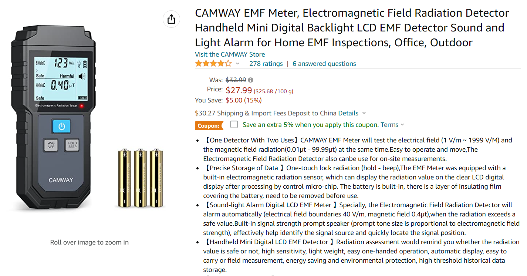Click the info icon next to $32.99

click(x=251, y=80)
